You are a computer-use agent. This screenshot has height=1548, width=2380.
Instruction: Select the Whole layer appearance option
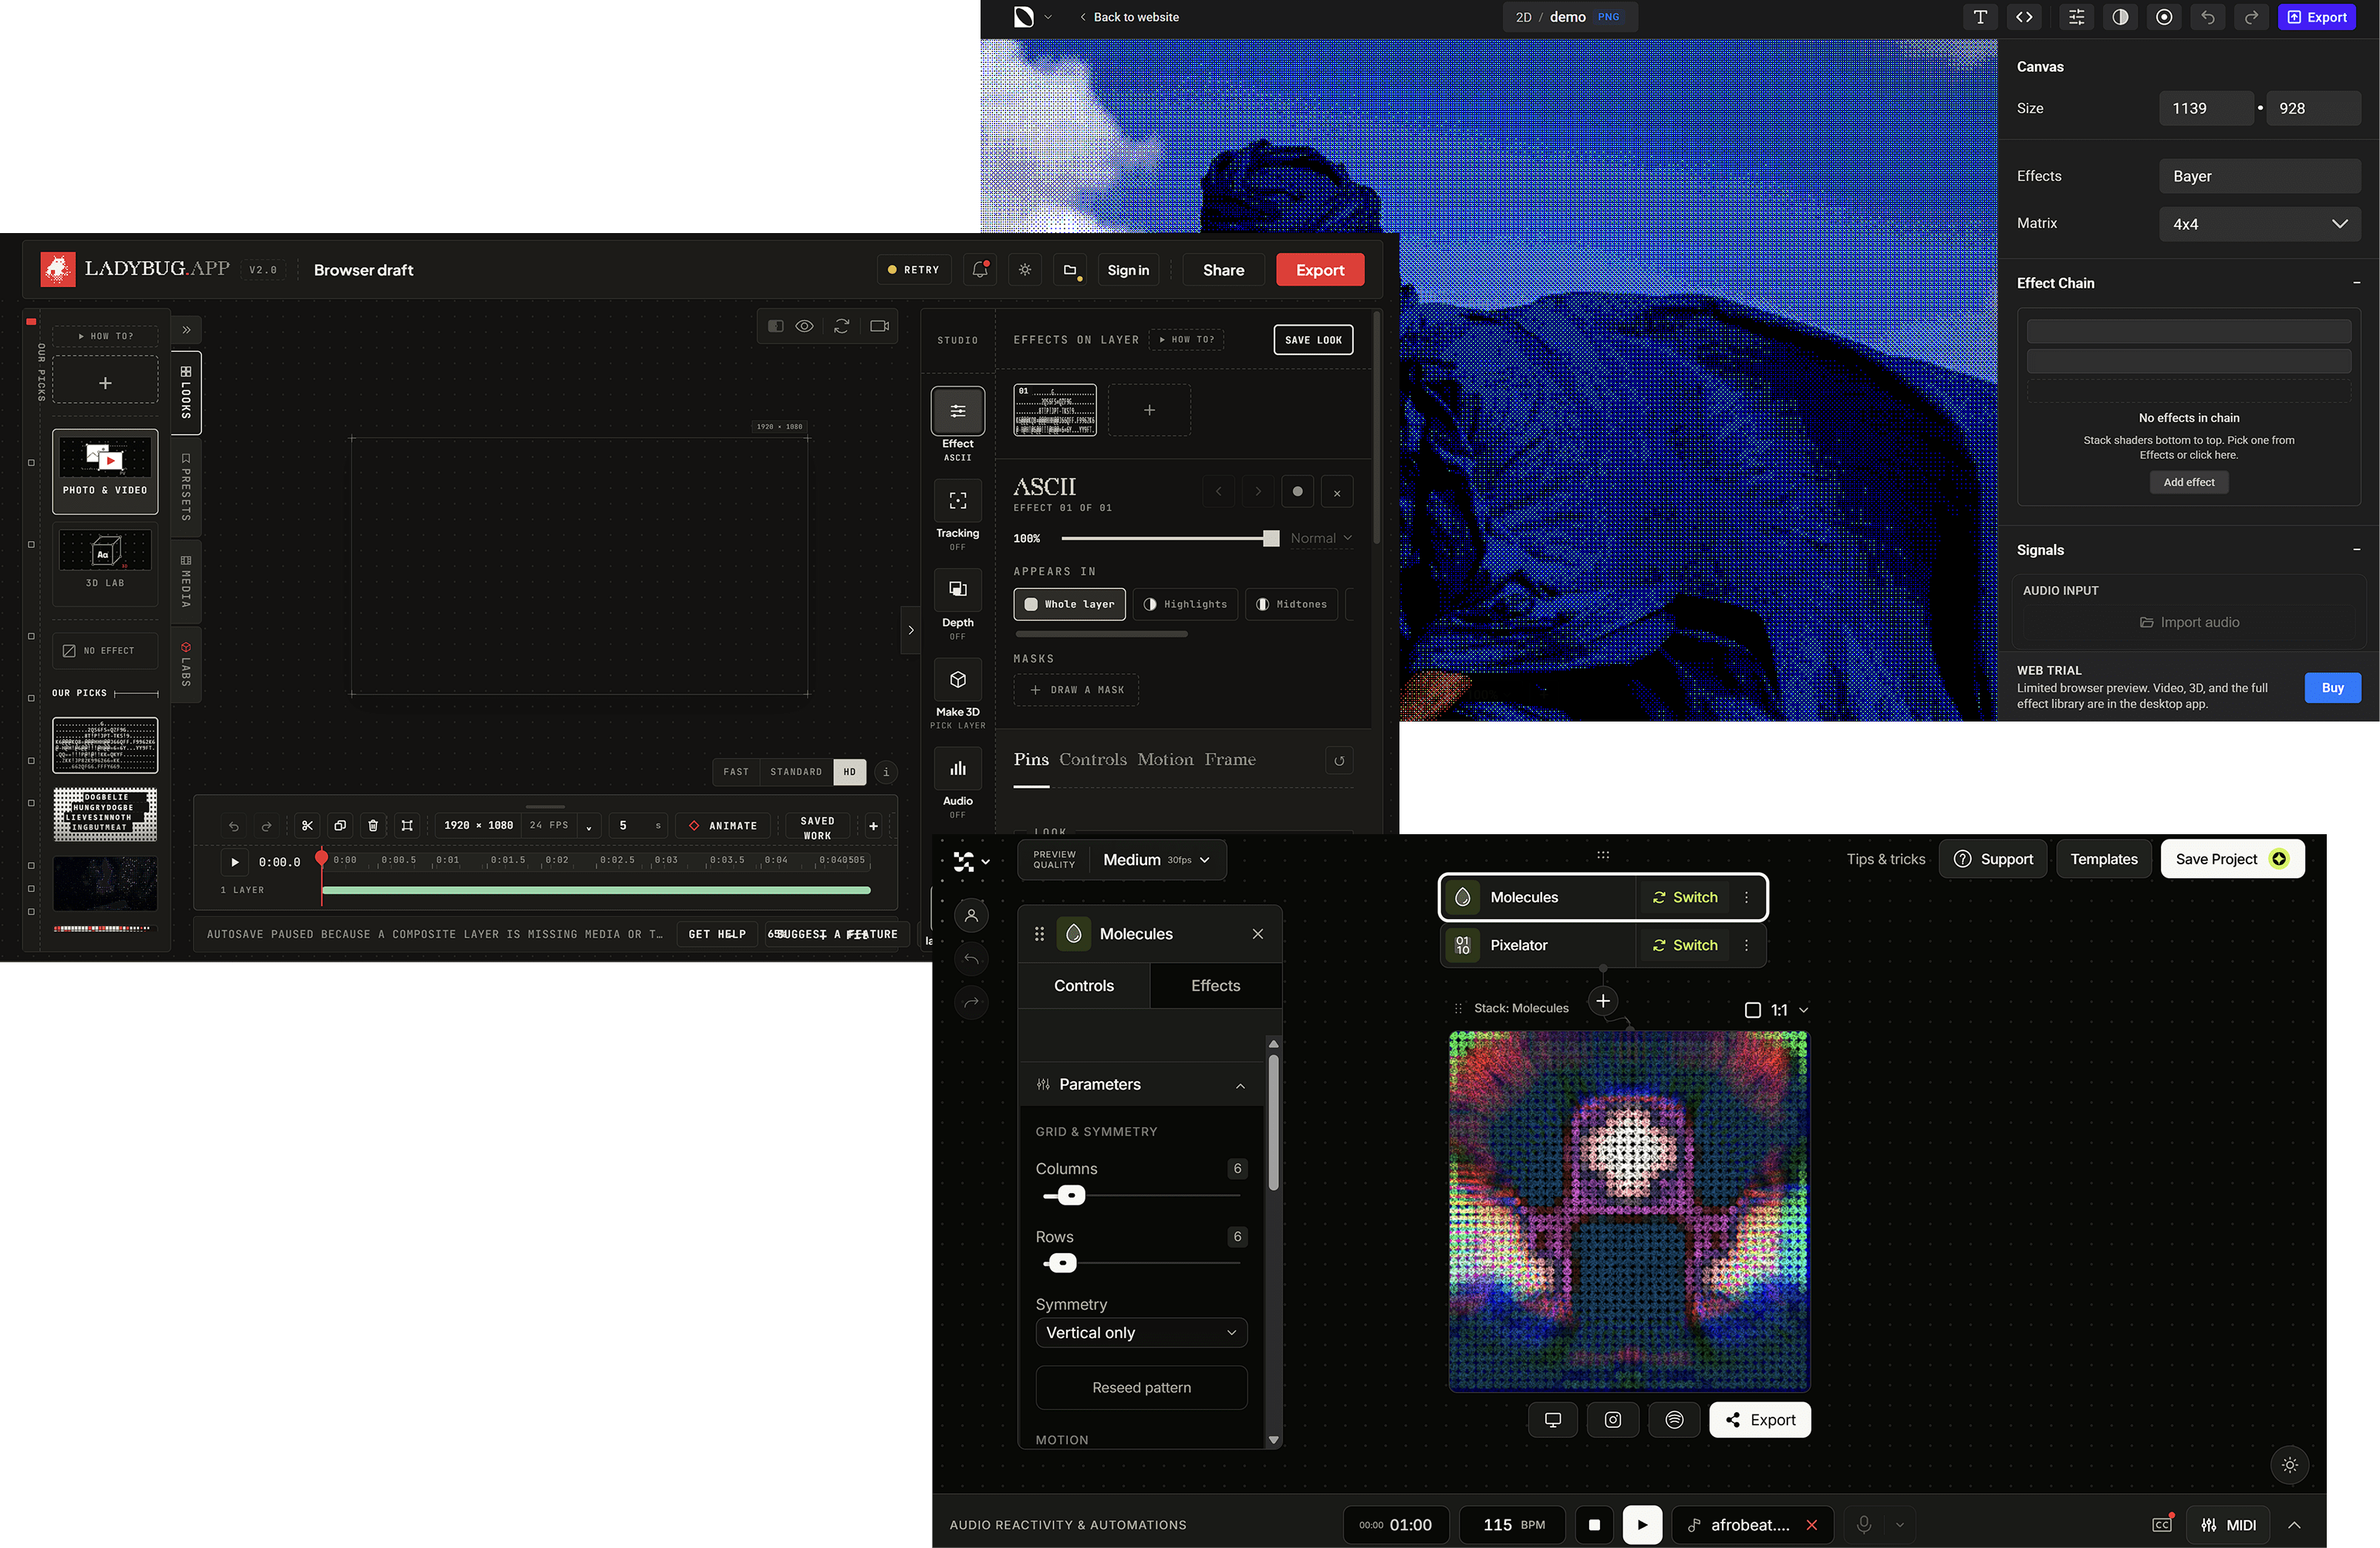pos(1070,604)
